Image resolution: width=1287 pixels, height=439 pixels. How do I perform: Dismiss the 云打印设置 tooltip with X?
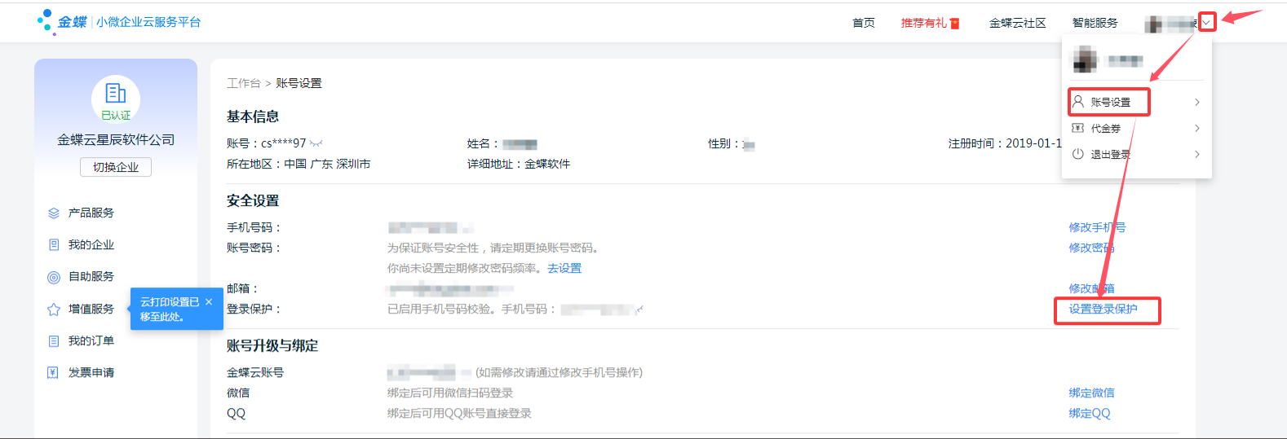209,302
